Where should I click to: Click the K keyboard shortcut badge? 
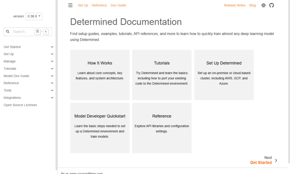(46, 32)
